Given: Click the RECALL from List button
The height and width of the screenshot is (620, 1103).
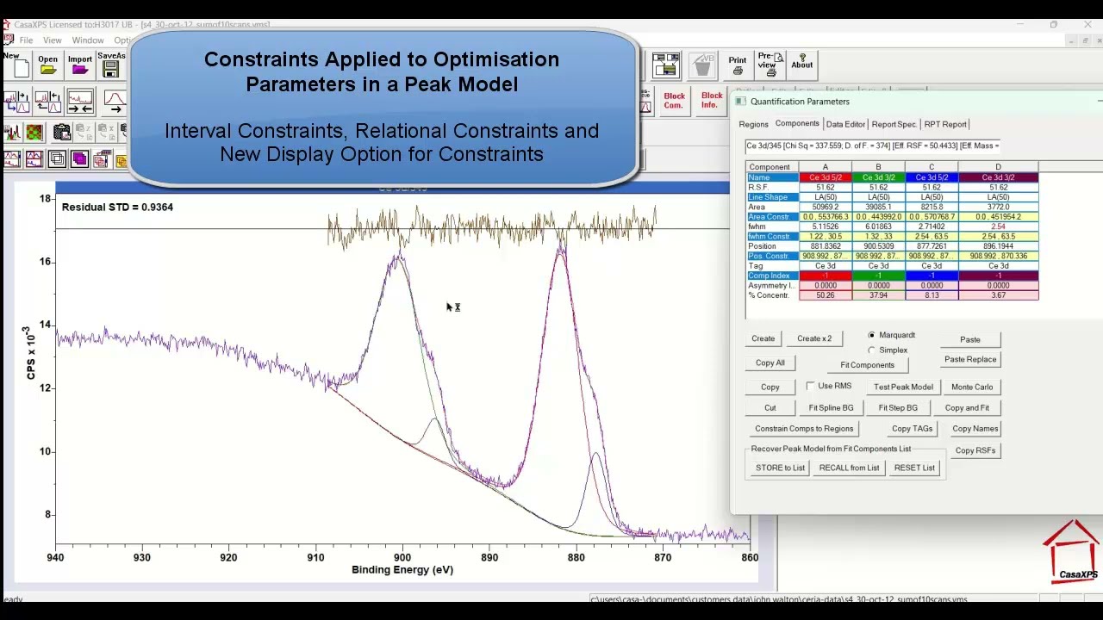Looking at the screenshot, I should coord(849,468).
